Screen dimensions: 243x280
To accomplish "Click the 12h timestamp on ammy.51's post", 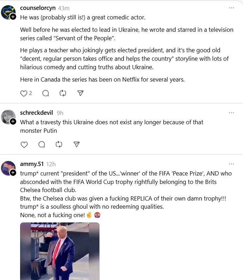I will point(51,164).
